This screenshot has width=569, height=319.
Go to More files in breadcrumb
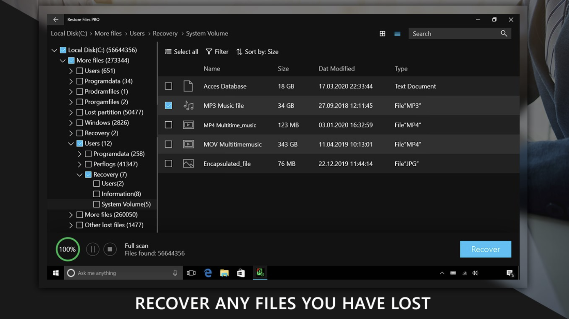pyautogui.click(x=108, y=33)
